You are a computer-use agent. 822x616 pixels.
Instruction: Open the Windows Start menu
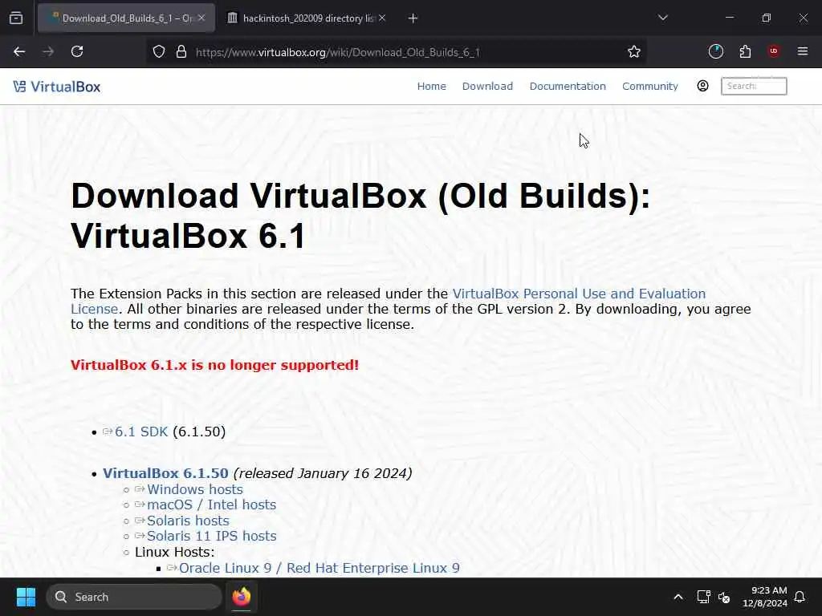[26, 597]
